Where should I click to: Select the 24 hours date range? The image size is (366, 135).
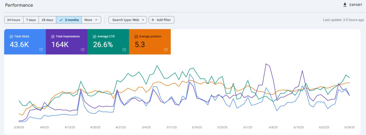point(14,20)
